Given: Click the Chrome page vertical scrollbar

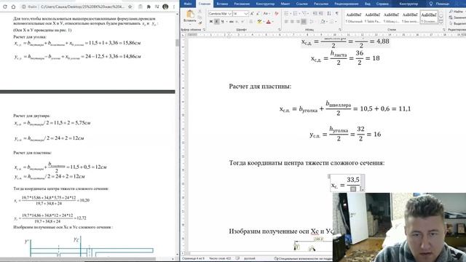Looking at the screenshot, I should coord(177,43).
